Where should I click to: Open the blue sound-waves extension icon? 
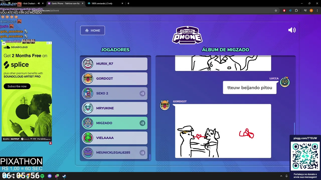pos(290,10)
